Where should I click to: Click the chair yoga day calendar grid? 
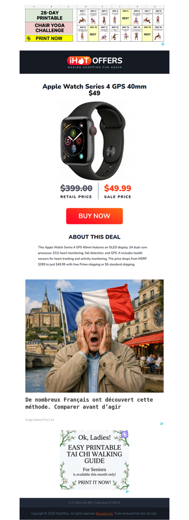tap(120, 25)
